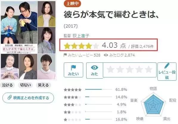Select the third empty rating star

(x=129, y=69)
